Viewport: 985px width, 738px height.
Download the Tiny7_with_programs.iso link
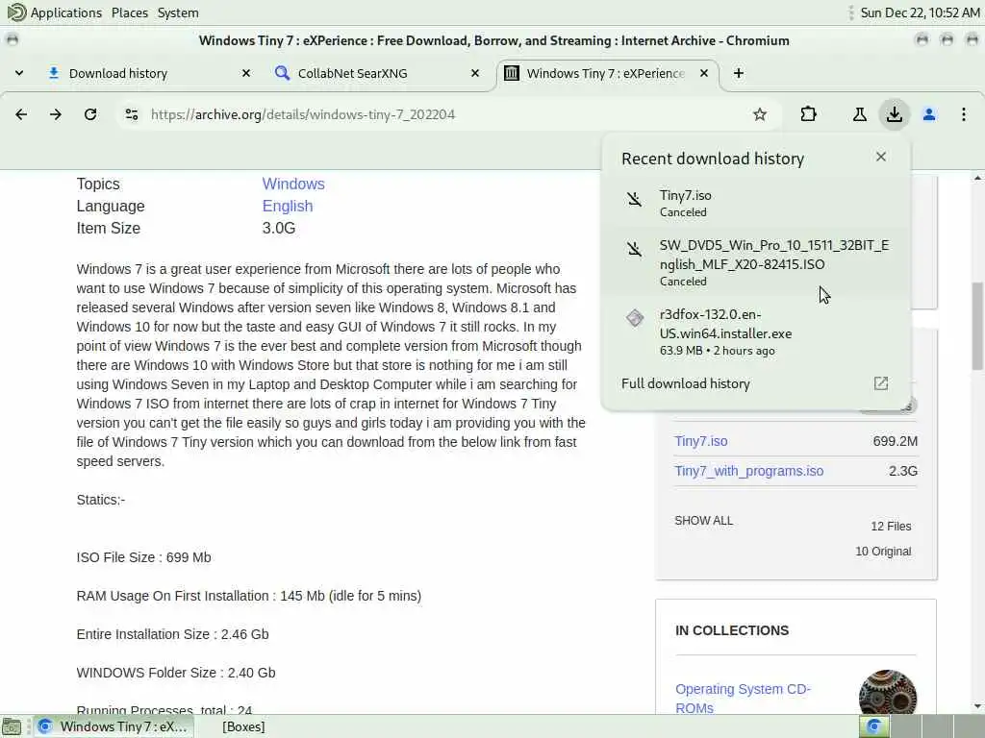tap(748, 471)
